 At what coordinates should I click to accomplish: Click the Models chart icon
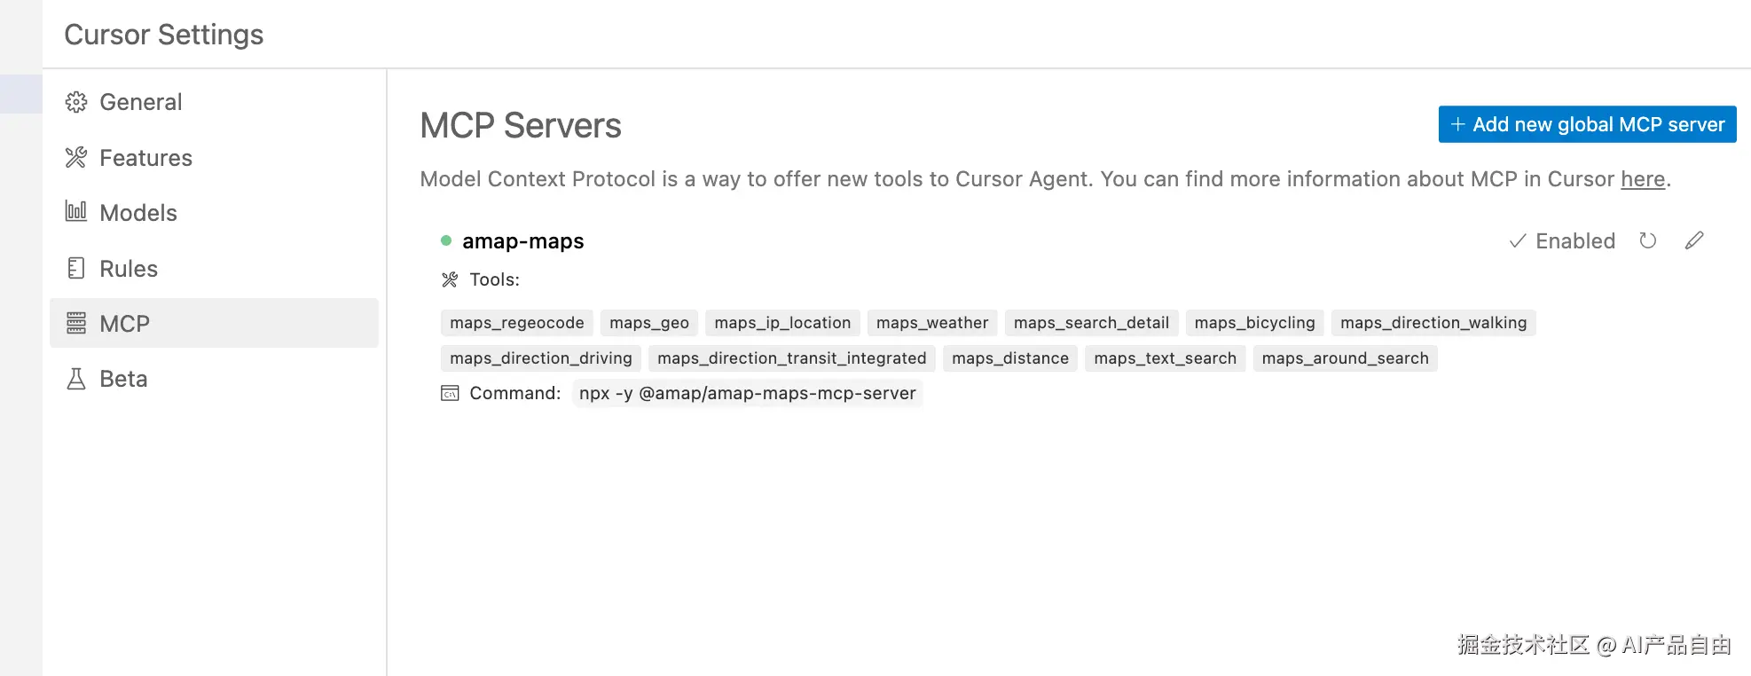76,212
